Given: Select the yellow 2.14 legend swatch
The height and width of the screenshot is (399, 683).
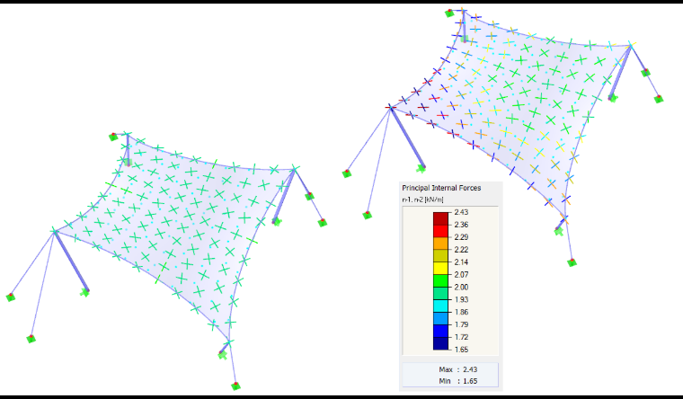Looking at the screenshot, I should pos(440,269).
